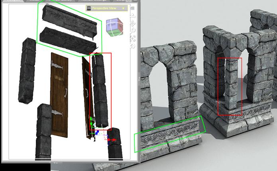Select the magnifier zoom camera icon

coord(133,31)
